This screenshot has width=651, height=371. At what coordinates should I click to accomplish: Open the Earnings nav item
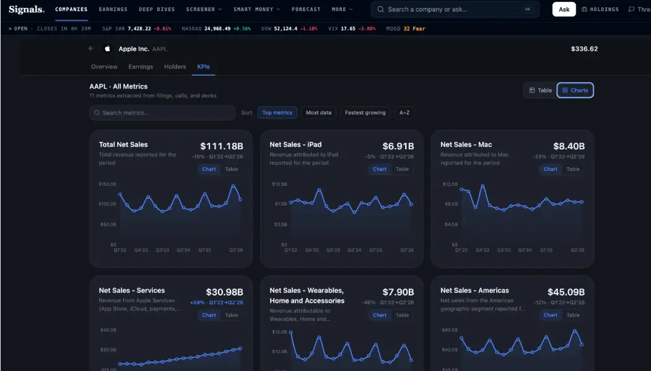coord(113,9)
